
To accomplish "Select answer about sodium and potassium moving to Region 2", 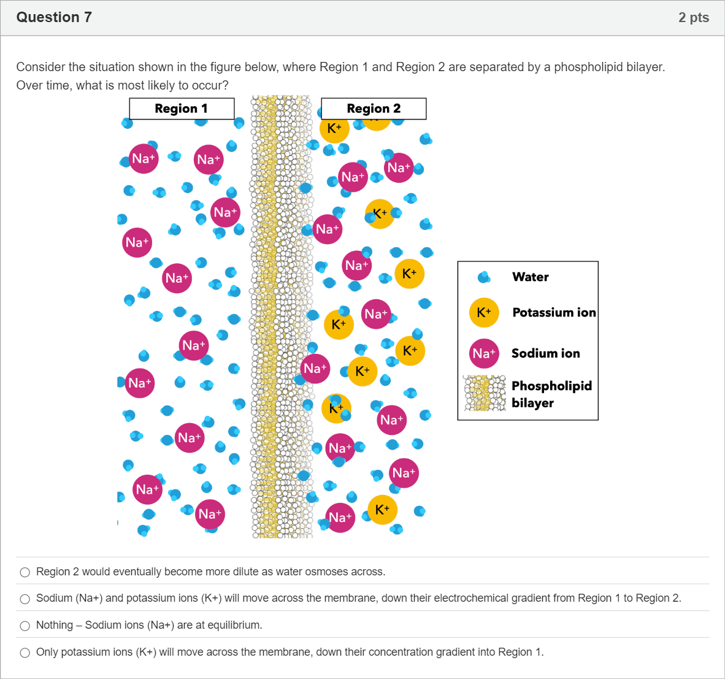I will coord(25,599).
